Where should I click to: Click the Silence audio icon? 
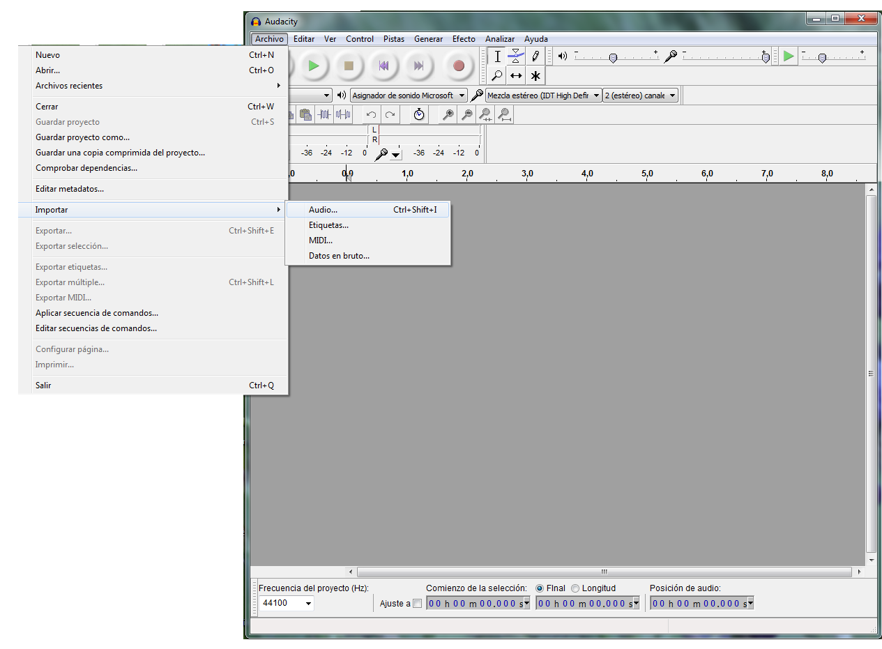(343, 114)
